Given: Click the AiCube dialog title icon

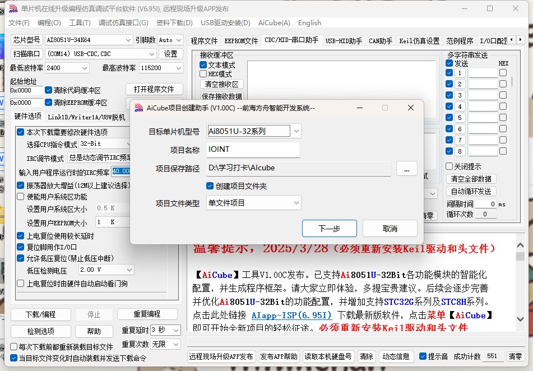Looking at the screenshot, I should 138,108.
